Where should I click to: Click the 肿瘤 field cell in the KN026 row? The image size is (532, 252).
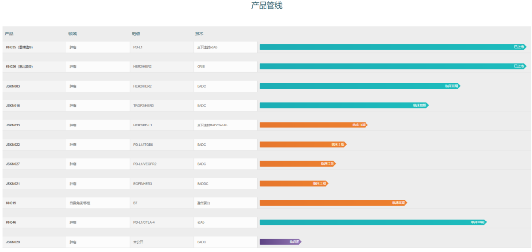pyautogui.click(x=98, y=67)
